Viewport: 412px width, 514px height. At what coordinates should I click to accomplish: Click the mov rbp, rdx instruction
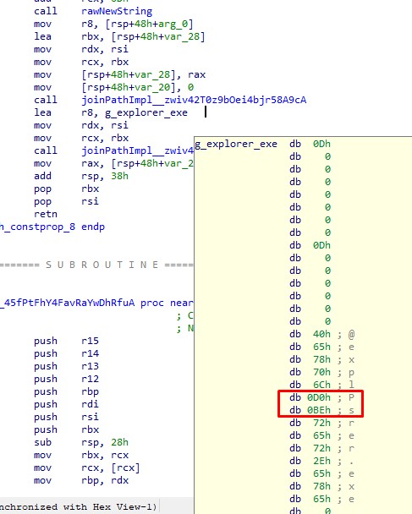pos(81,480)
